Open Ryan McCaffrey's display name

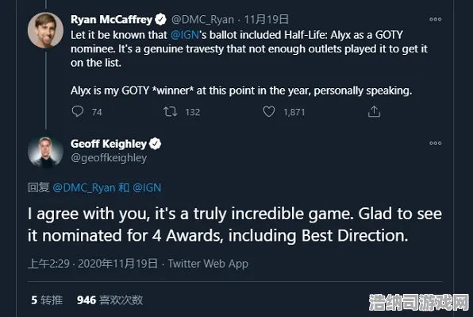111,20
